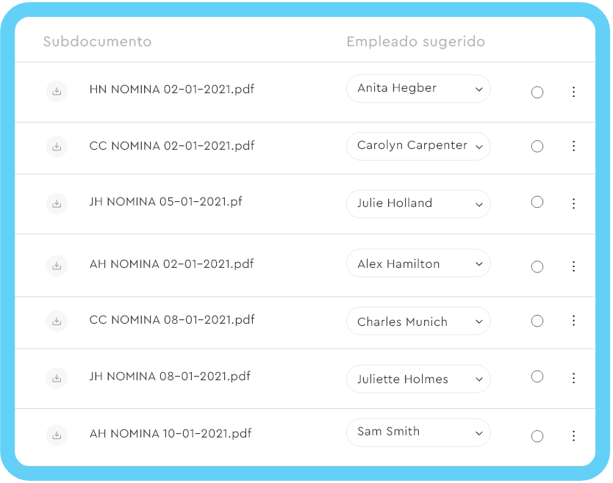Select the radio button for Anita Hegber
Viewport: 613px width, 483px height.
(x=537, y=92)
